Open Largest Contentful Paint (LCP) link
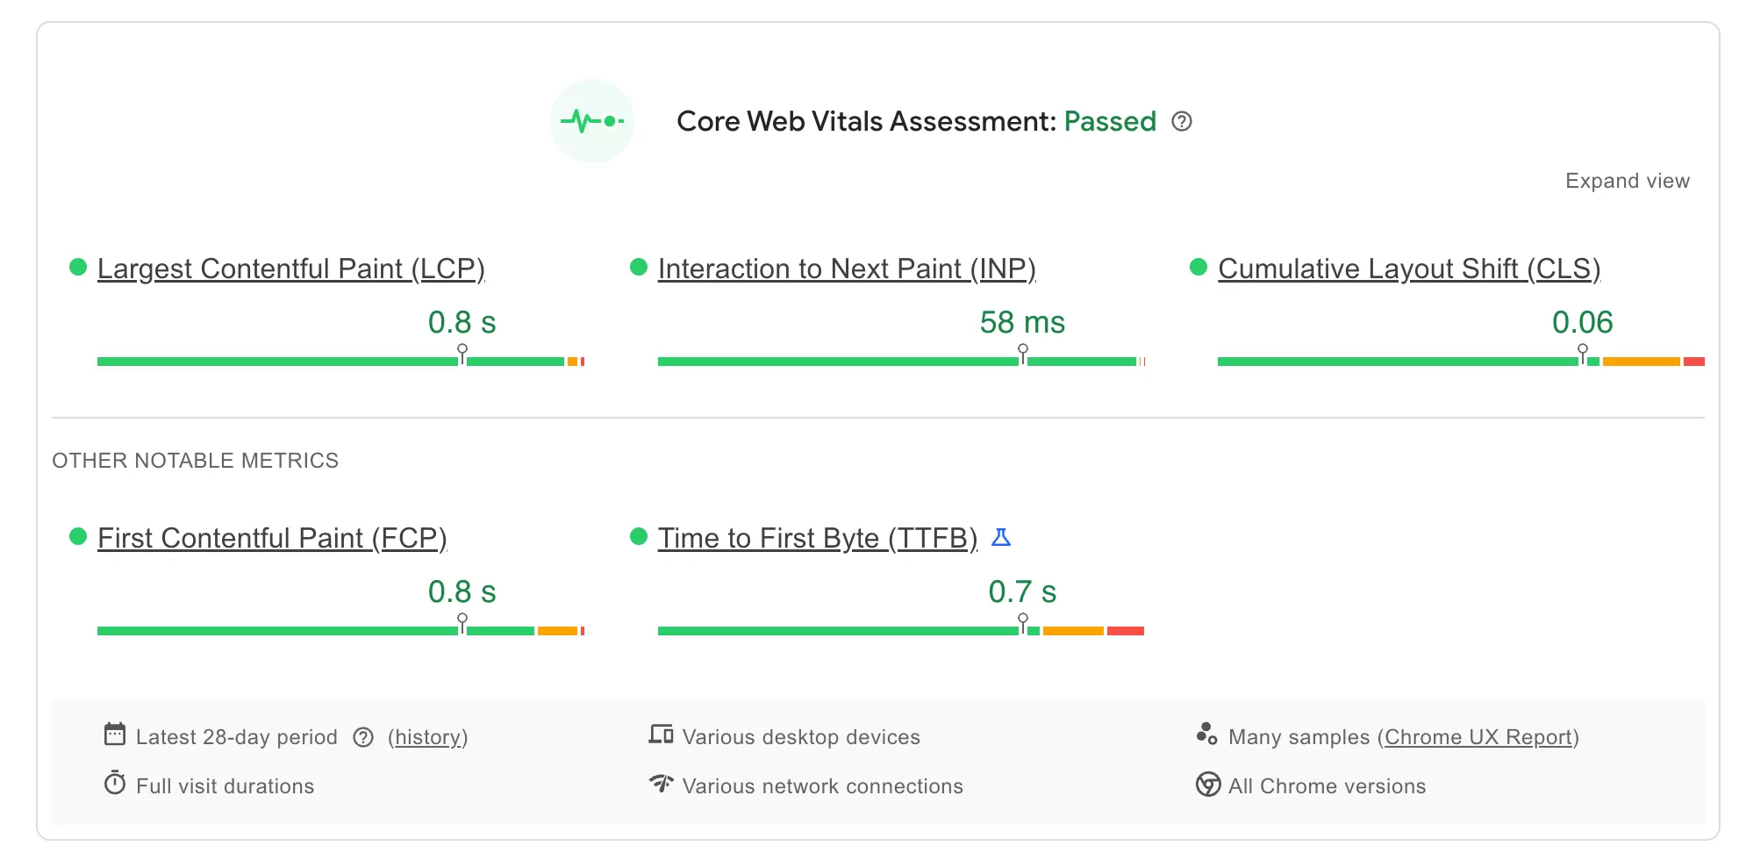Image resolution: width=1739 pixels, height=860 pixels. click(290, 269)
